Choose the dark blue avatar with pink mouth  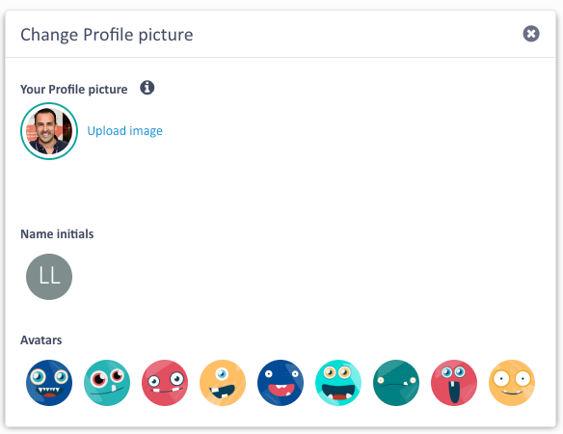tap(281, 383)
